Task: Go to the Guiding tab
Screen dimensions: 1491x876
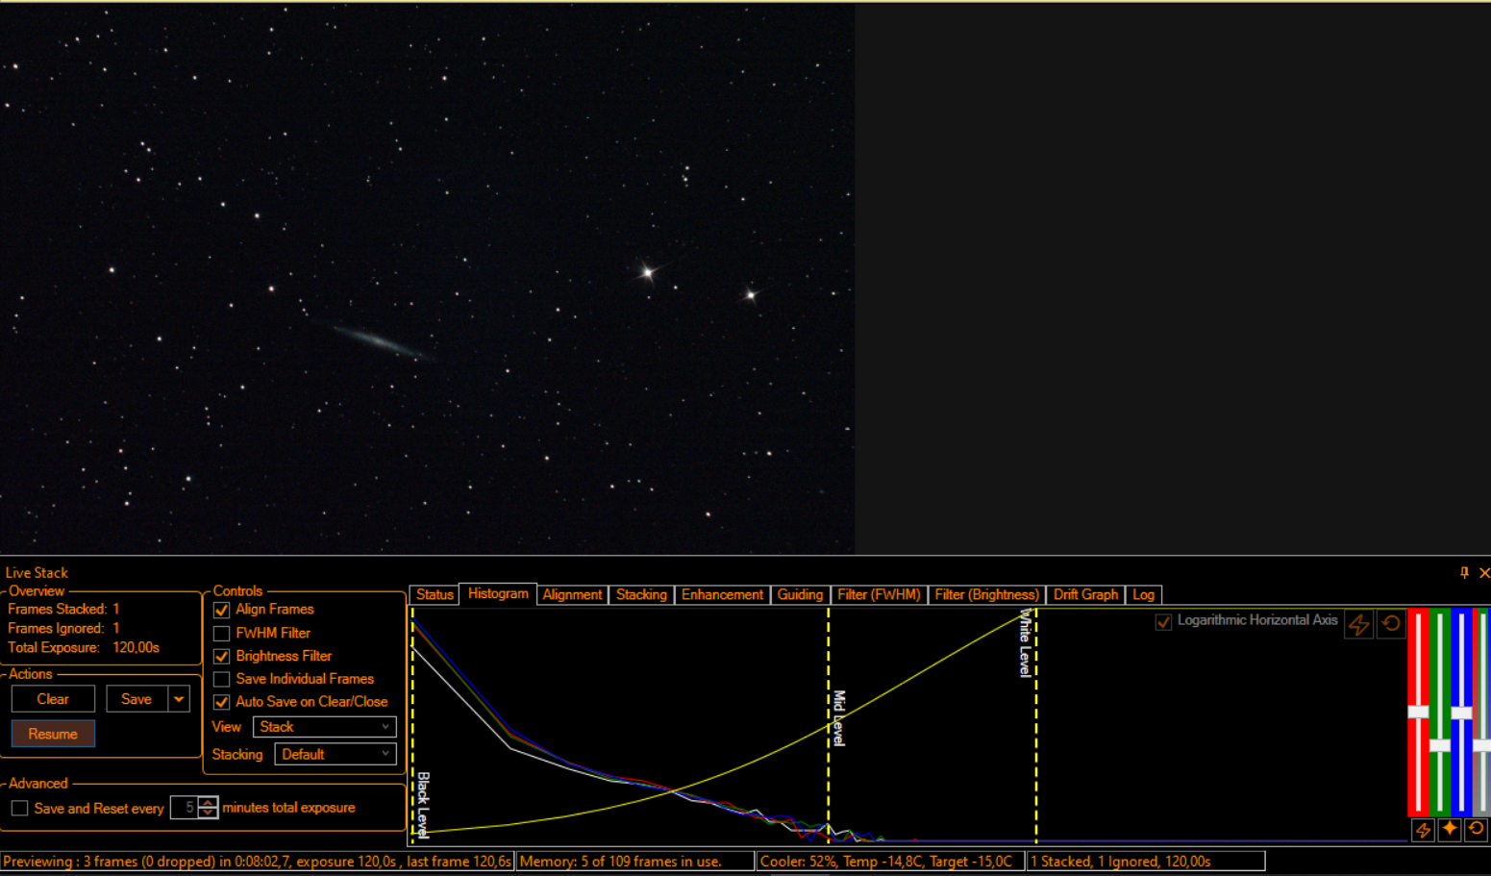Action: coord(800,594)
